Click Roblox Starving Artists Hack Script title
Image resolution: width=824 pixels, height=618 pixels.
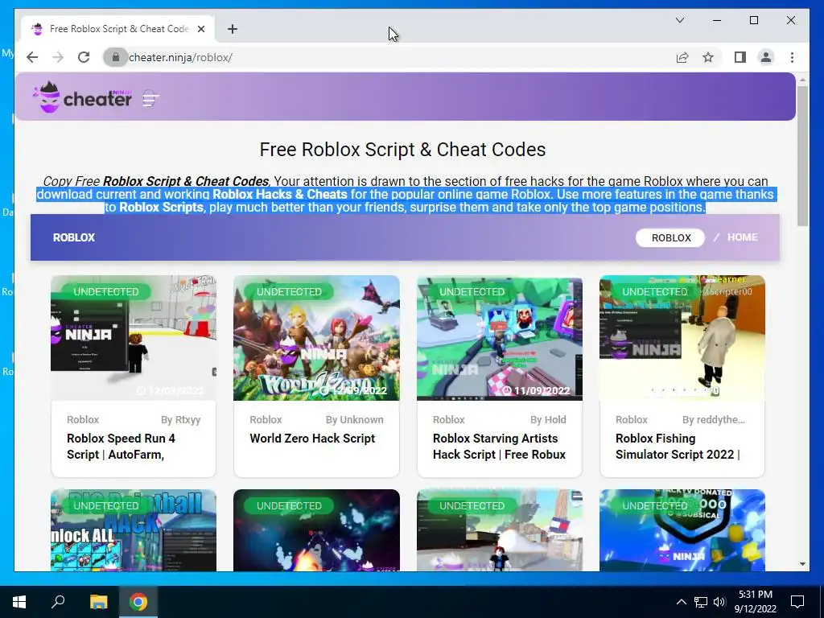pyautogui.click(x=499, y=446)
